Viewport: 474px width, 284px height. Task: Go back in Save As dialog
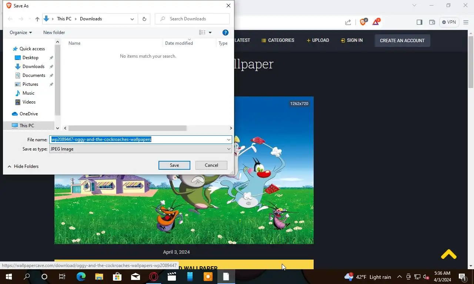click(x=10, y=19)
